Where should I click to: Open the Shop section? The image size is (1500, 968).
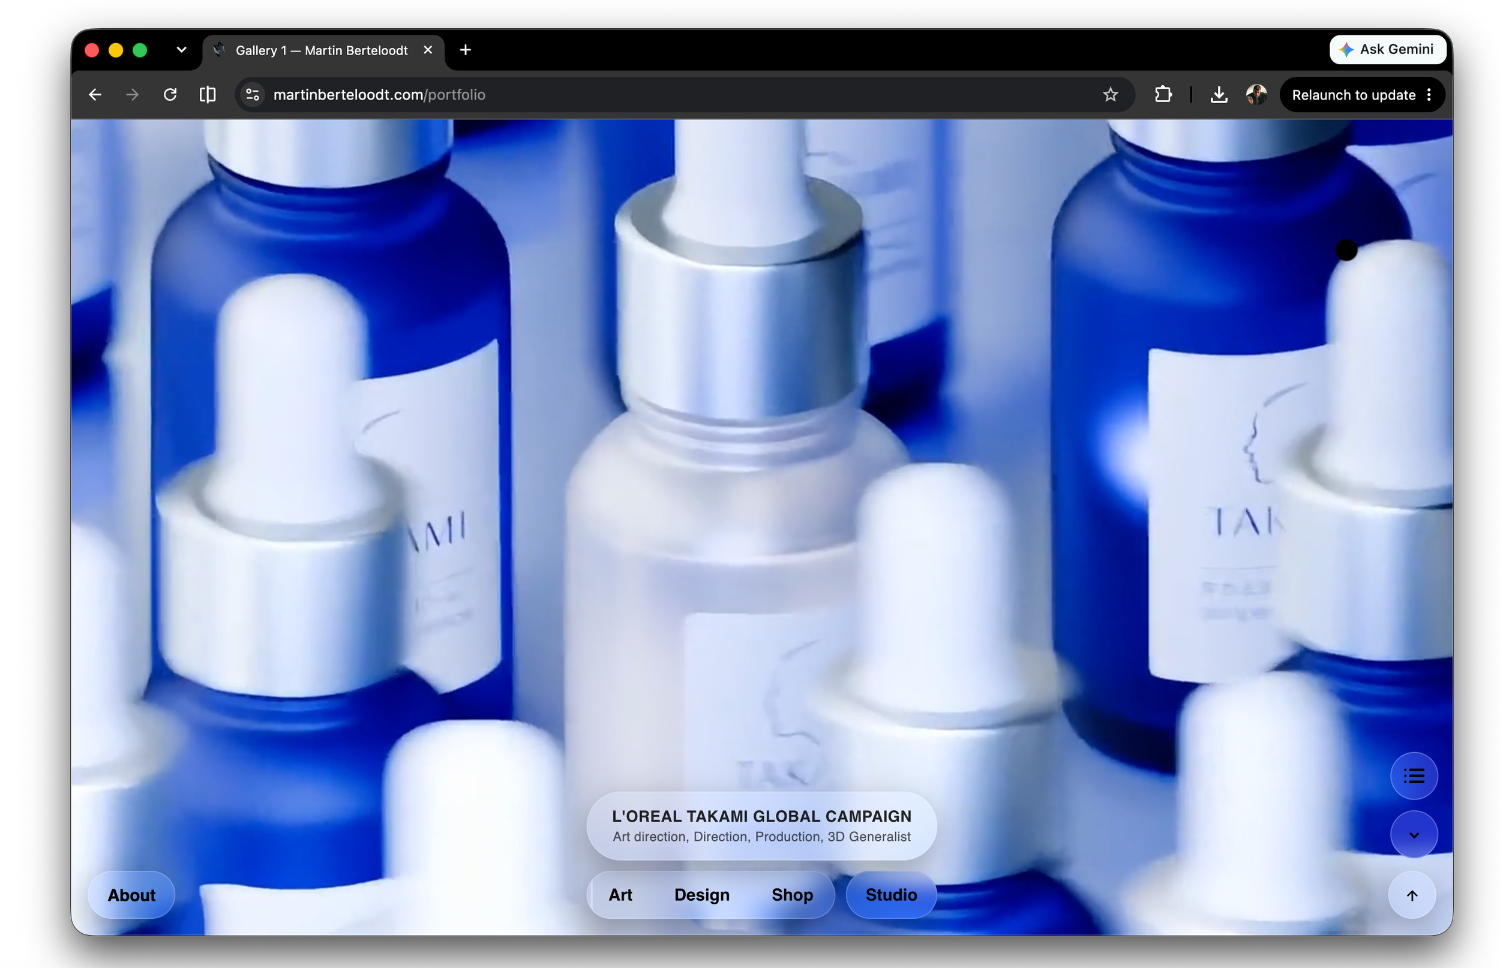792,894
